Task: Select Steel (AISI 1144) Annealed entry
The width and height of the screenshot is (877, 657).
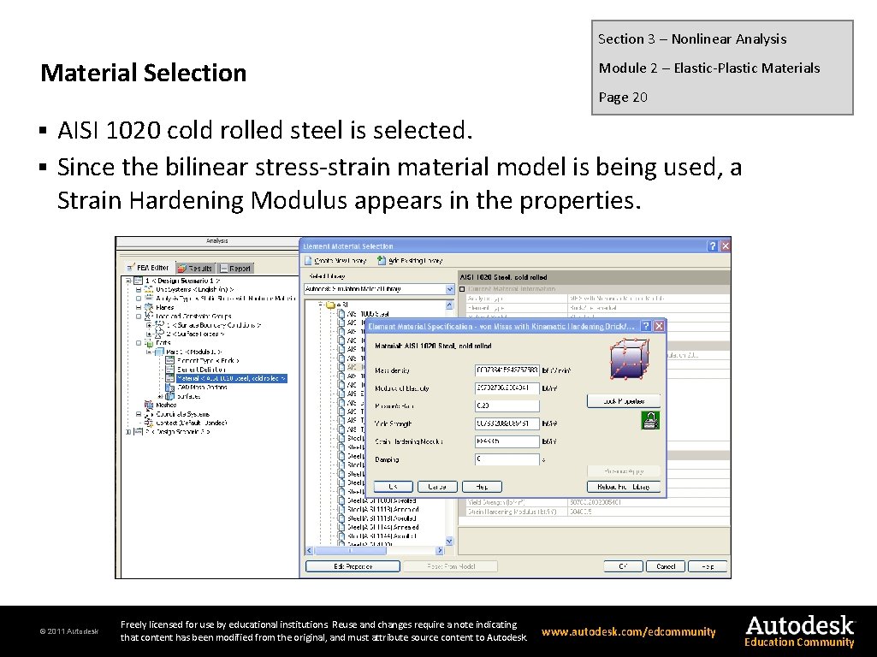Action: [x=383, y=527]
